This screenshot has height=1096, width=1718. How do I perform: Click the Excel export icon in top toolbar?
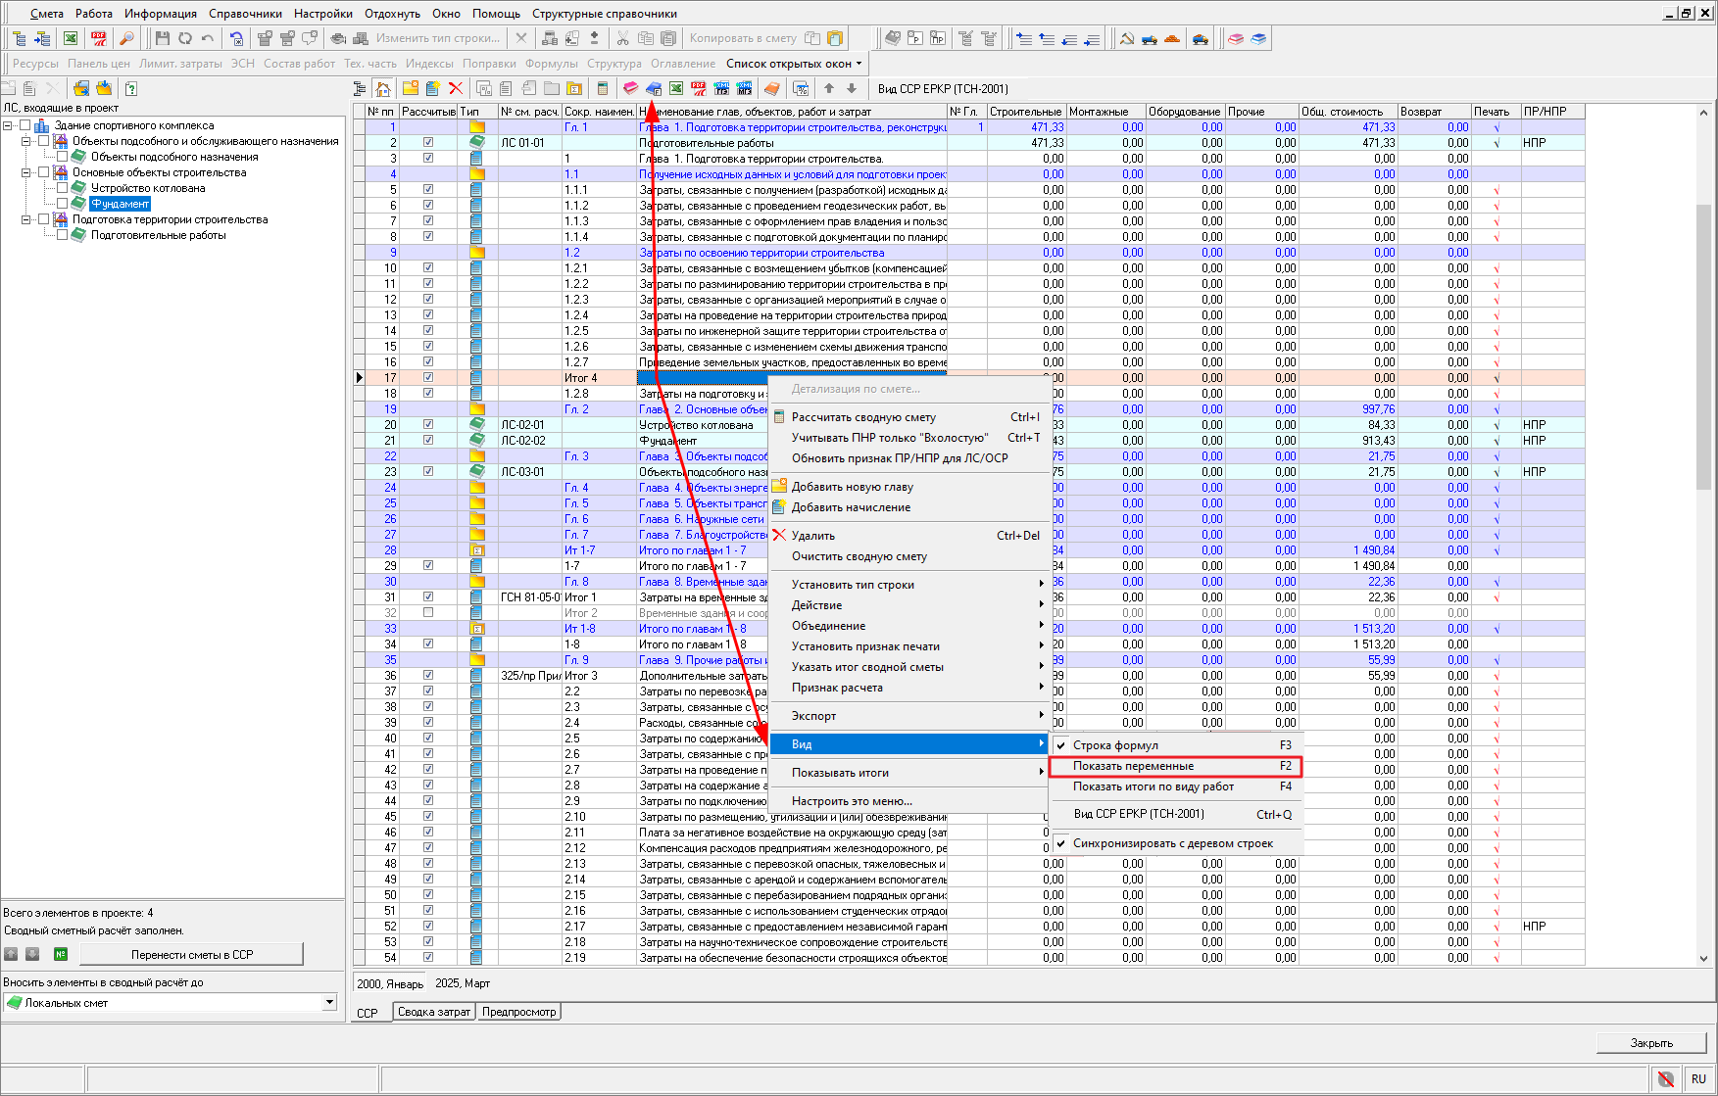tap(71, 38)
